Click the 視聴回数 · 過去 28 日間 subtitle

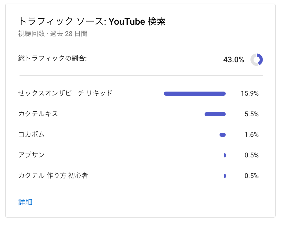click(x=53, y=34)
